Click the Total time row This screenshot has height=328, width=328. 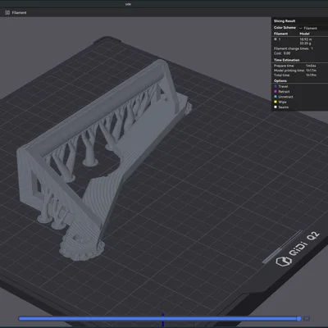coord(295,75)
